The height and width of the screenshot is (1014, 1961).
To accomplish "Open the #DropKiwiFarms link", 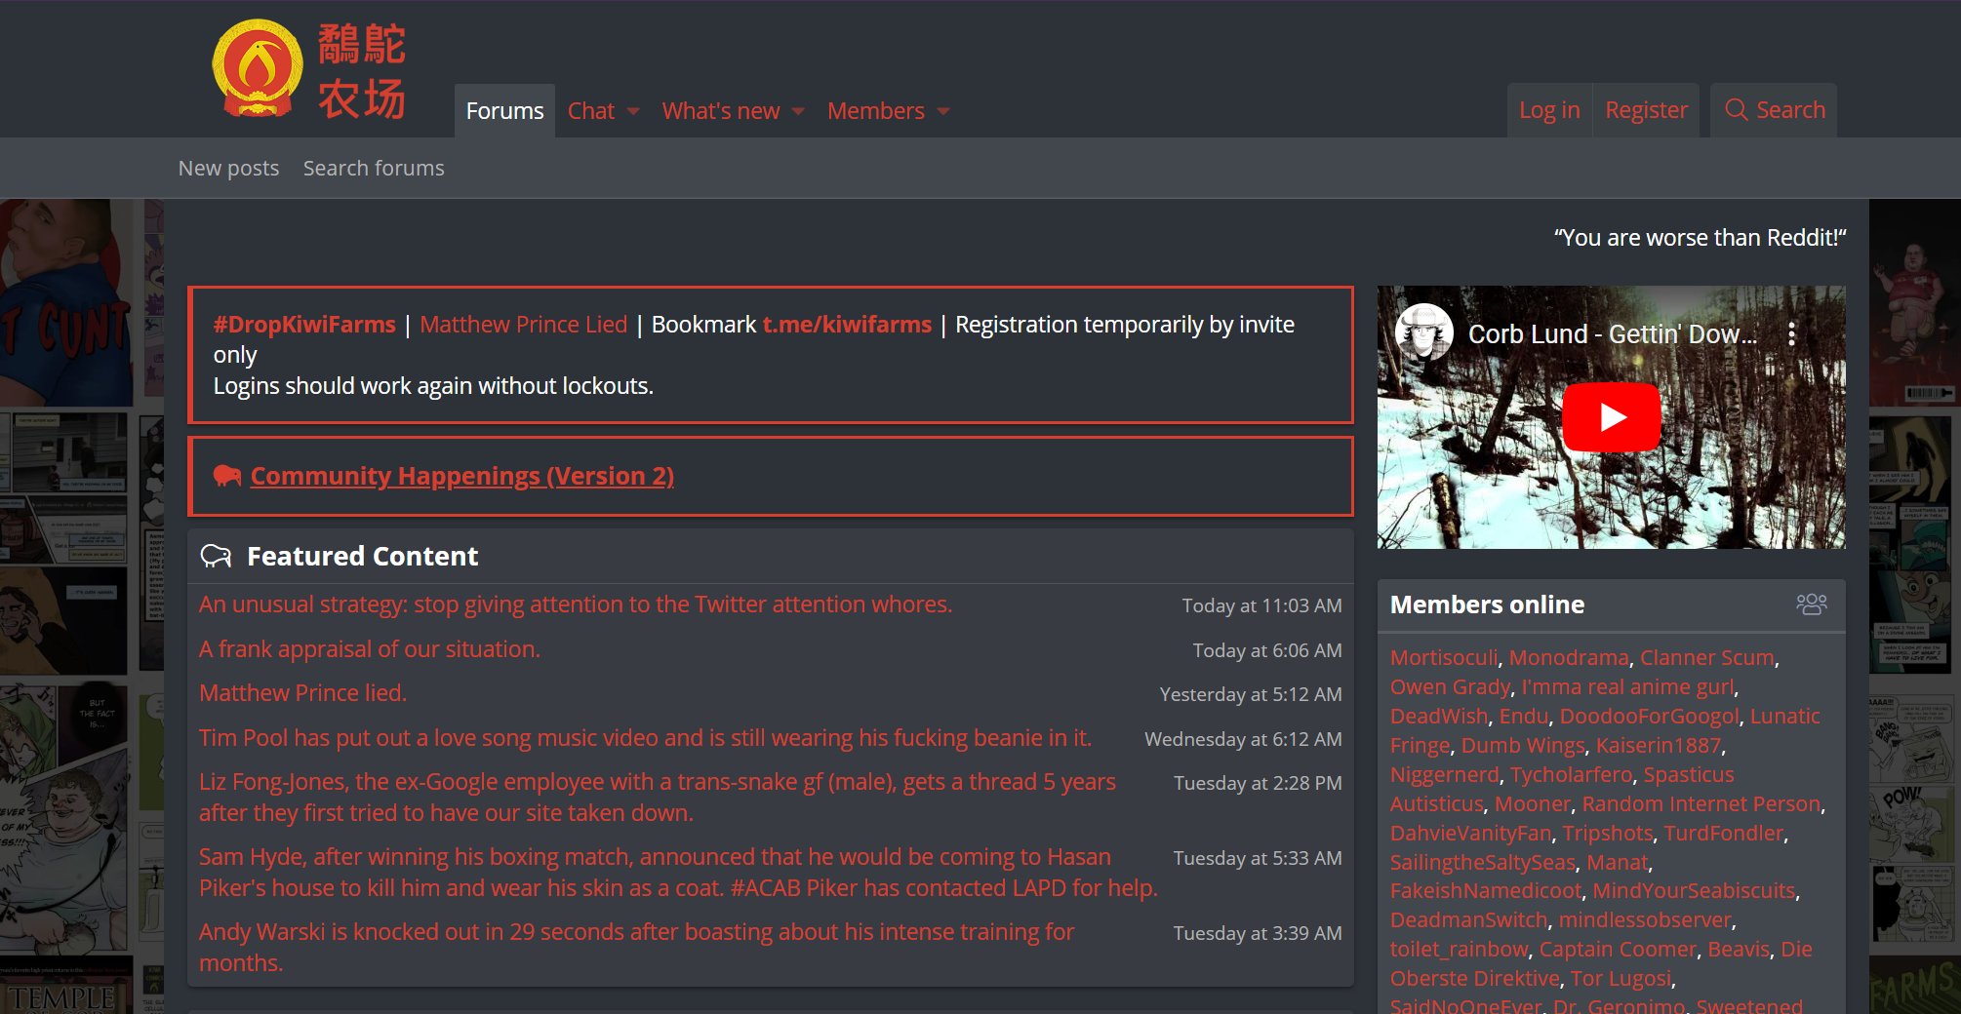I will (x=304, y=325).
